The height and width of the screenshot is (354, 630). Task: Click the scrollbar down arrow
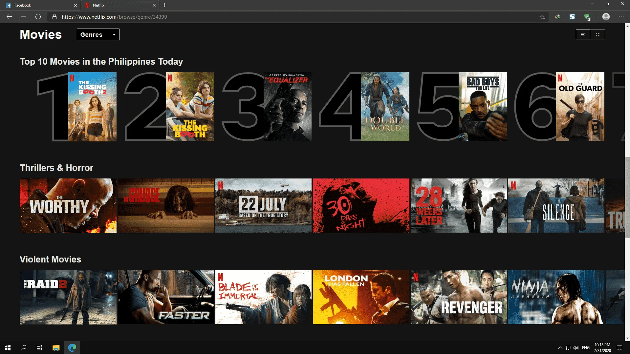click(627, 338)
